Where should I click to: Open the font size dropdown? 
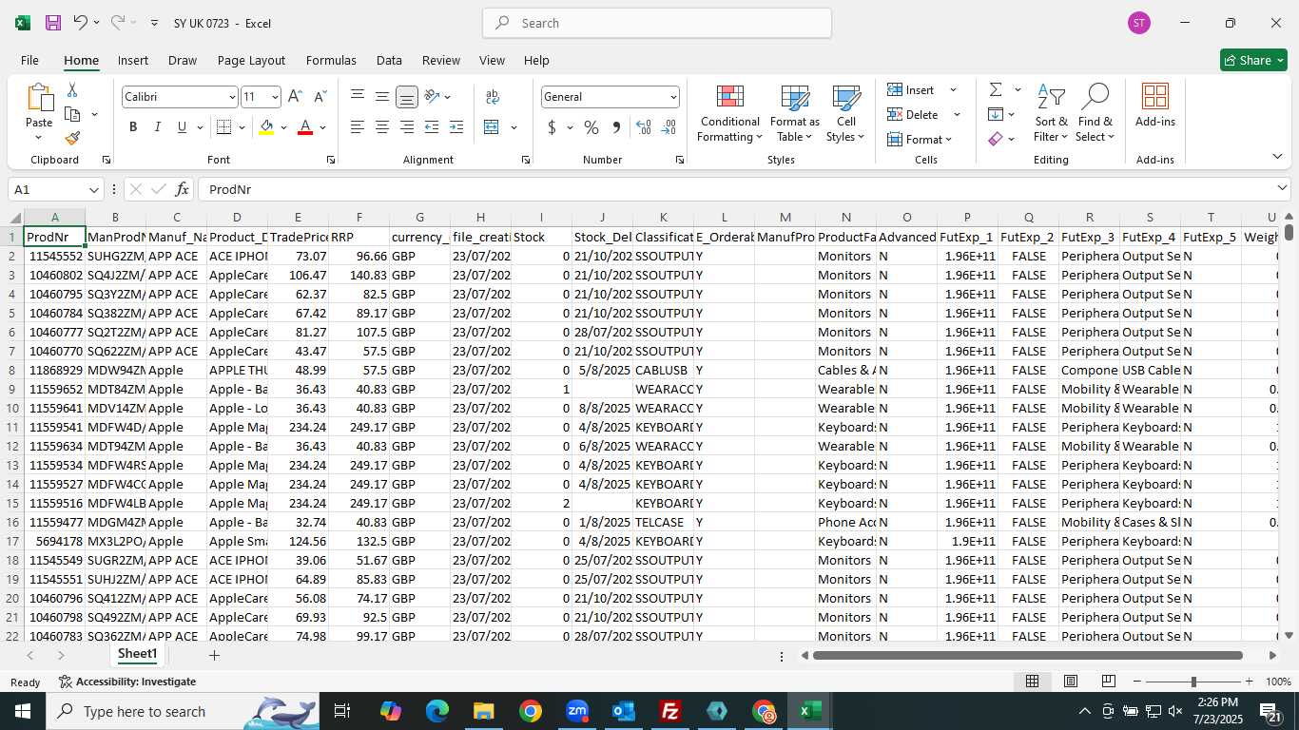275,97
